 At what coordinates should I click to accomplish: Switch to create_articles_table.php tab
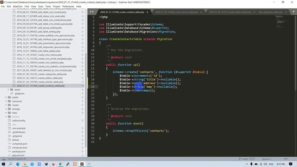point(176,12)
